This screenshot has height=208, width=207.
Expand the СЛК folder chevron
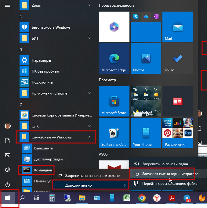tap(90, 126)
